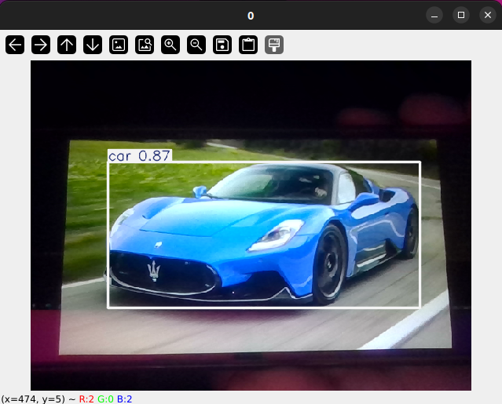Viewport: 502px width, 404px height.
Task: Click the 'car 0.87' detection label
Action: pos(140,155)
